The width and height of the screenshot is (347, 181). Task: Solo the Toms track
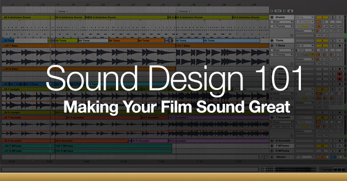tap(333, 41)
